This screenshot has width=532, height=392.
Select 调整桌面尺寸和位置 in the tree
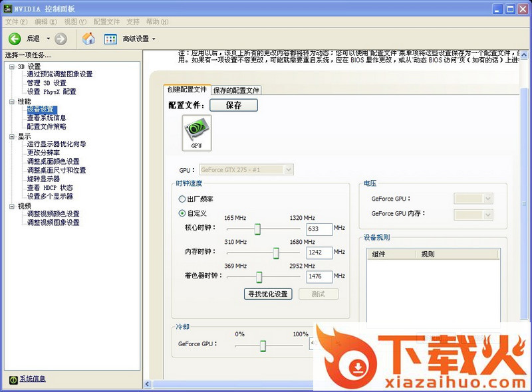coord(57,171)
